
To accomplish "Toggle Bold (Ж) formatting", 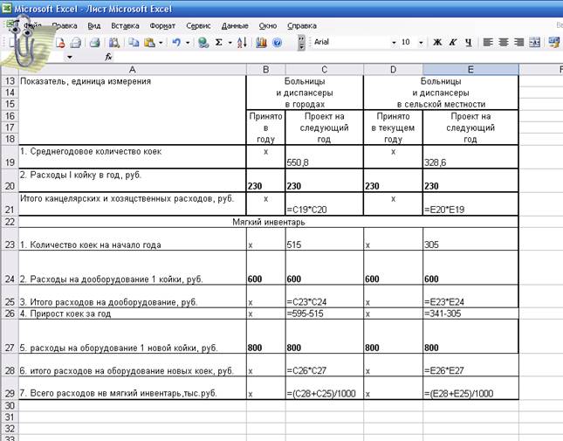I will click(x=437, y=43).
